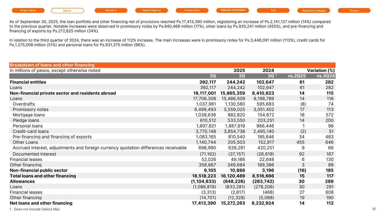Select the Galicia navigation tab

coord(67,11)
